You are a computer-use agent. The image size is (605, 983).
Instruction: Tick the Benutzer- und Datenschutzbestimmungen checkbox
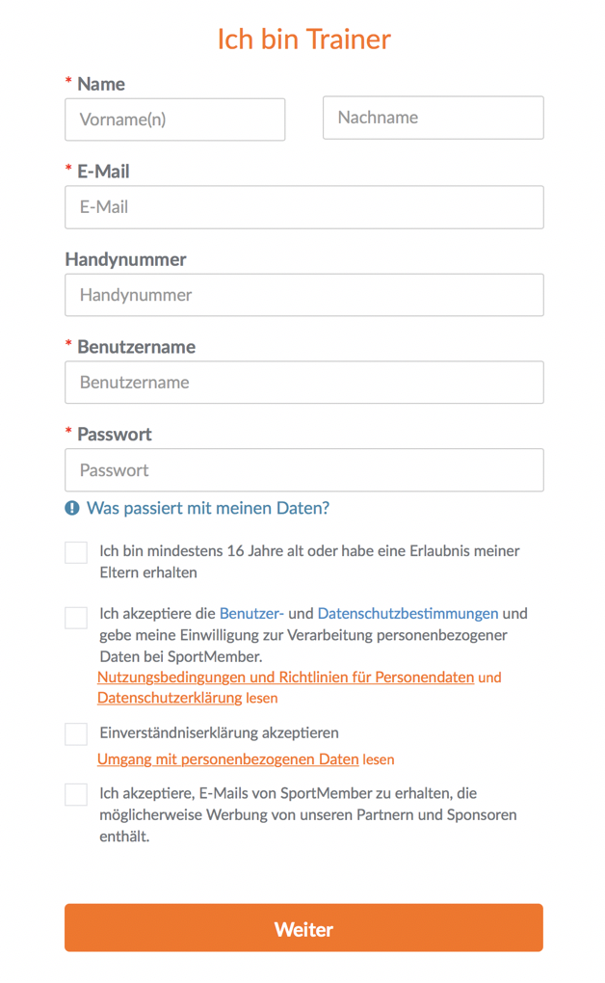coord(76,618)
